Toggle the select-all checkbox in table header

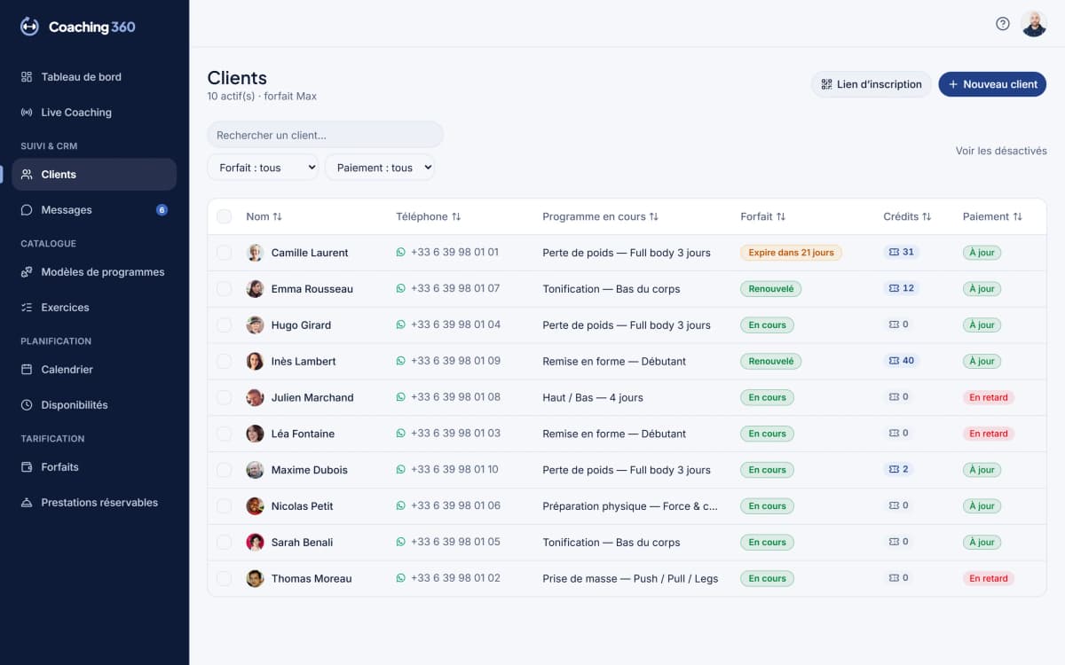[x=224, y=216]
